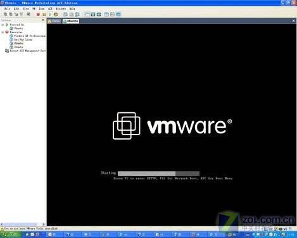The width and height of the screenshot is (297, 238).
Task: Click the yellow Suspend toolbar button
Action: pos(44,15)
